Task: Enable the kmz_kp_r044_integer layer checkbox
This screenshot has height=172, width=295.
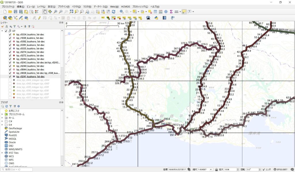Action: point(10,80)
